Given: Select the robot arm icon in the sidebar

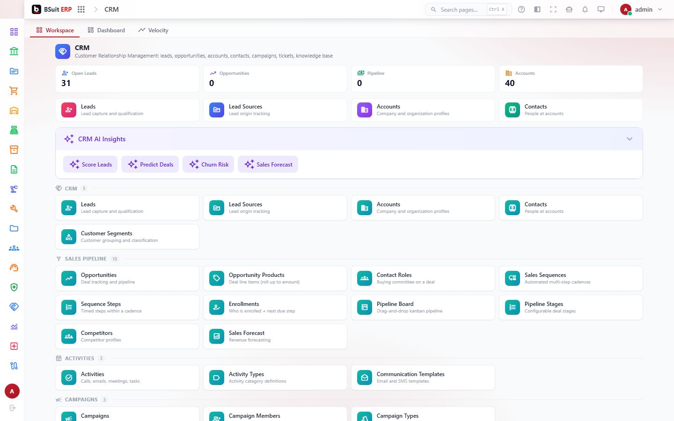Looking at the screenshot, I should click(x=14, y=189).
